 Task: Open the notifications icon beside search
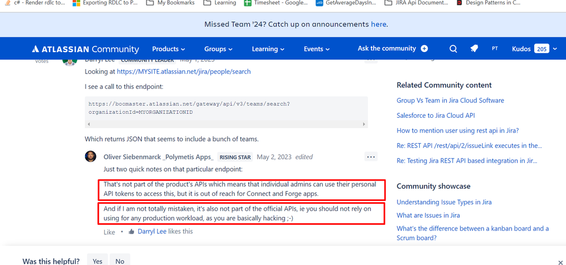pos(474,49)
